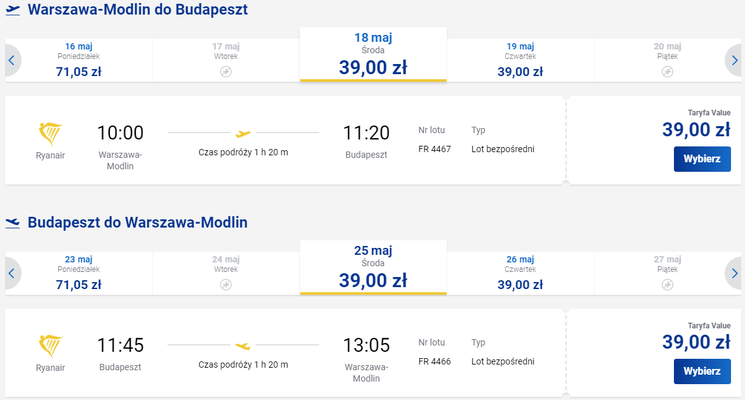Click no-flight icon under 27 maj
Viewport: 745px width, 400px height.
pos(668,285)
